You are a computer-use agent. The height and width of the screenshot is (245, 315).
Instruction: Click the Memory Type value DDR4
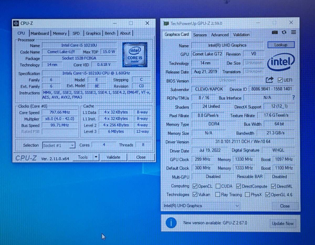tap(213, 124)
